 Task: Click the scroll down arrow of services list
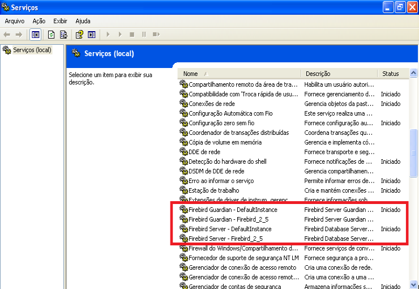pos(413,284)
